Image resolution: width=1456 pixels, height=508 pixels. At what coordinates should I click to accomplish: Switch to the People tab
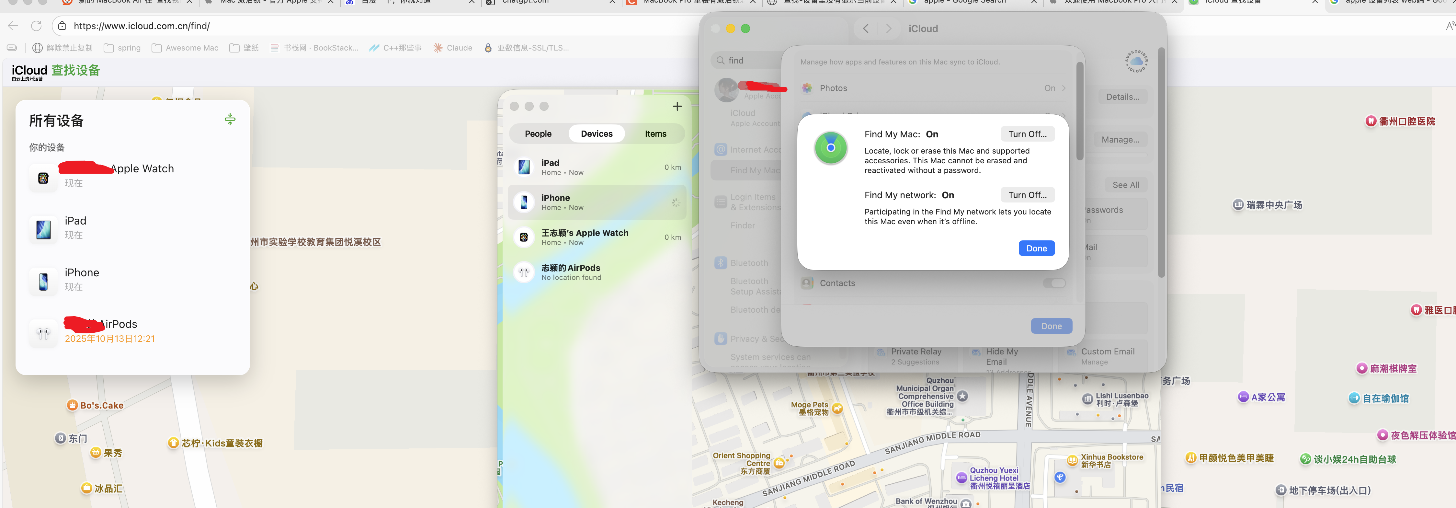point(538,134)
